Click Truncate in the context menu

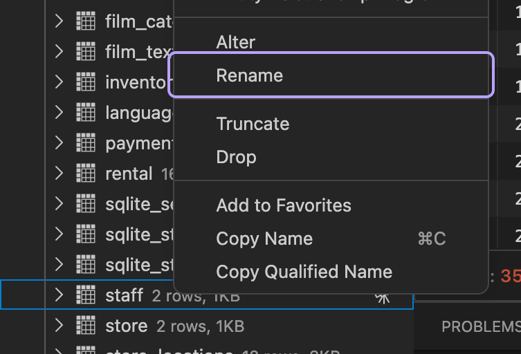tap(331, 124)
